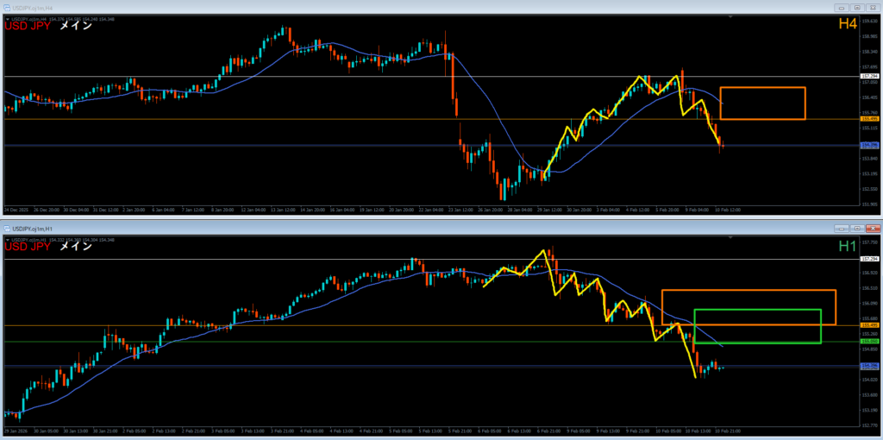
Task: Click the H4 chart window's title bar icon
Action: click(7, 8)
